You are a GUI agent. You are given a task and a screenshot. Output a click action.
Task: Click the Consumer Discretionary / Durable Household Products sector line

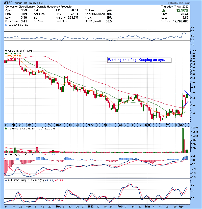coord(38,7)
